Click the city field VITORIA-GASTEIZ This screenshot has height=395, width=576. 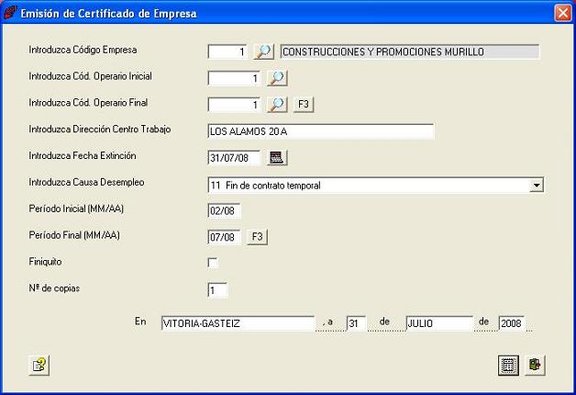238,323
